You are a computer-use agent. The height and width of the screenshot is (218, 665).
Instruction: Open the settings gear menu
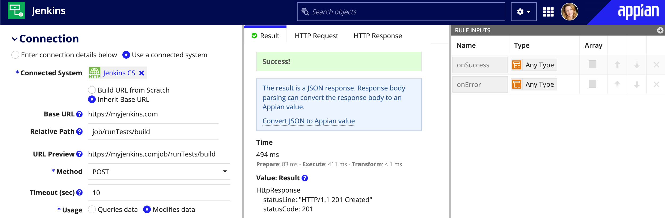click(523, 12)
